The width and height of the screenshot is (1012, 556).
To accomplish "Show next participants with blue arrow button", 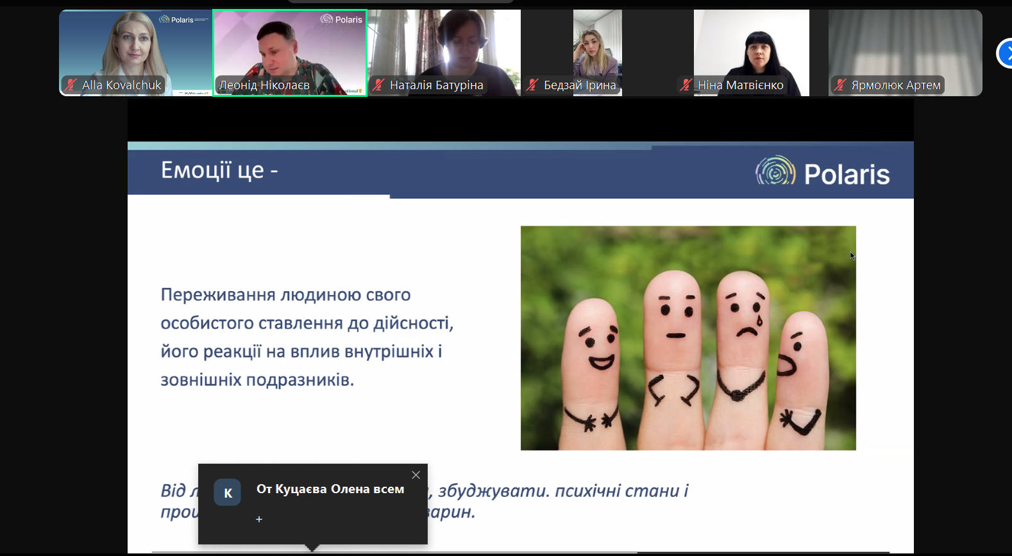I will coord(1005,53).
